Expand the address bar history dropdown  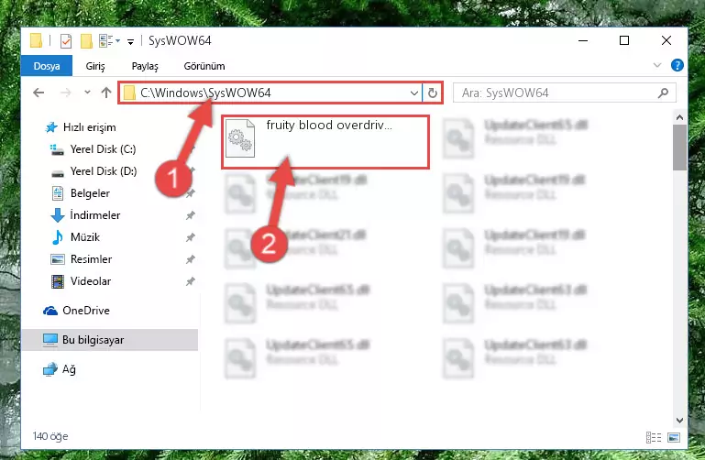[x=414, y=93]
